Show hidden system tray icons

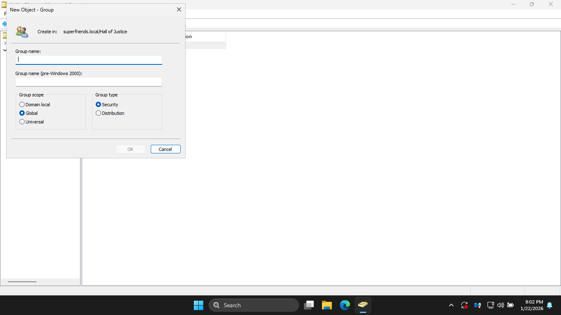[451, 305]
